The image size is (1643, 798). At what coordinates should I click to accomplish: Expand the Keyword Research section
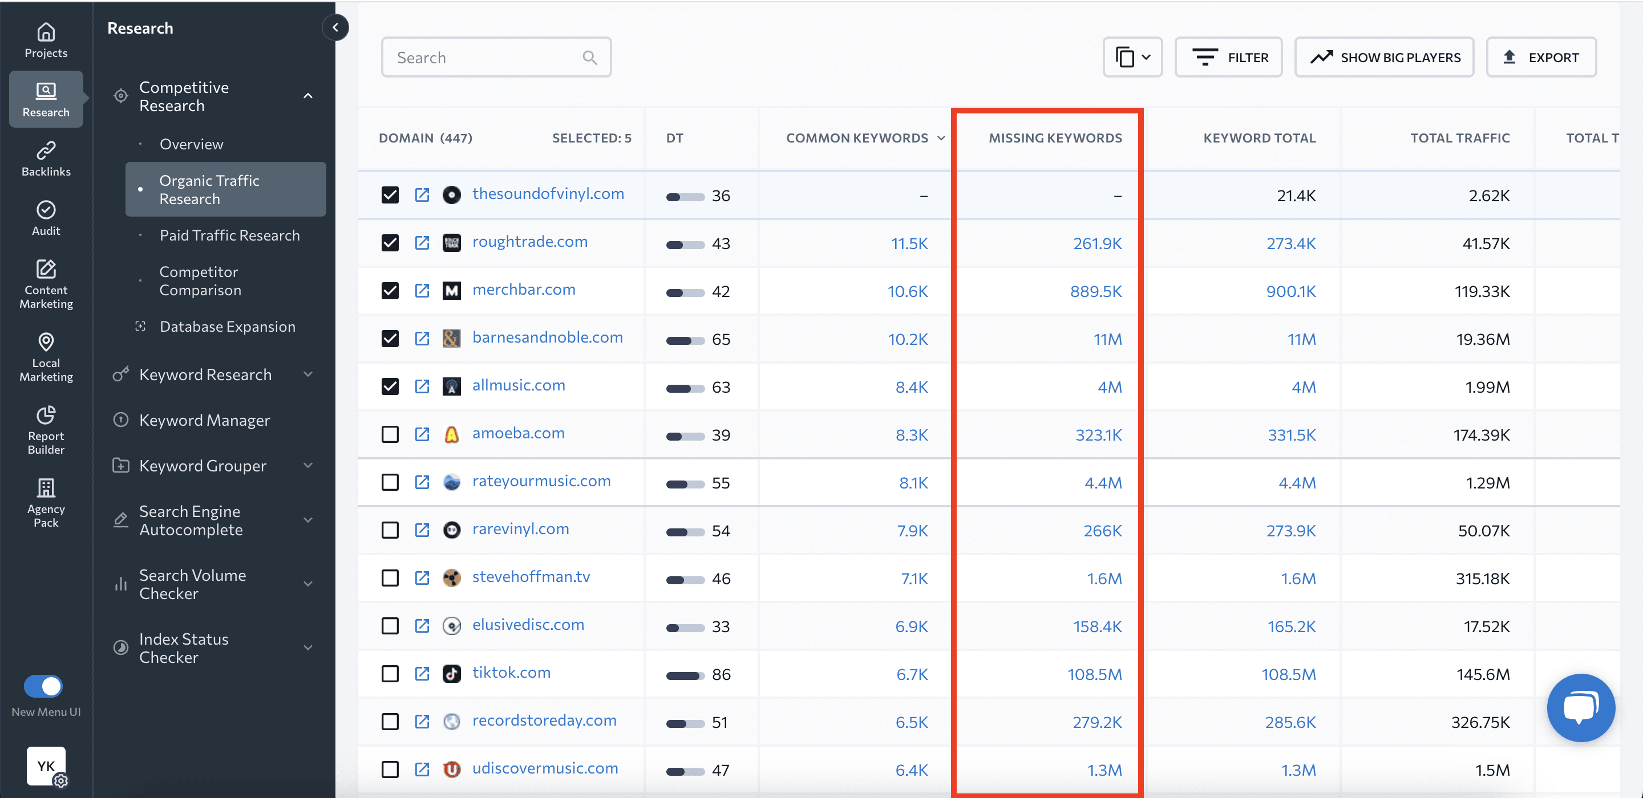coord(205,374)
